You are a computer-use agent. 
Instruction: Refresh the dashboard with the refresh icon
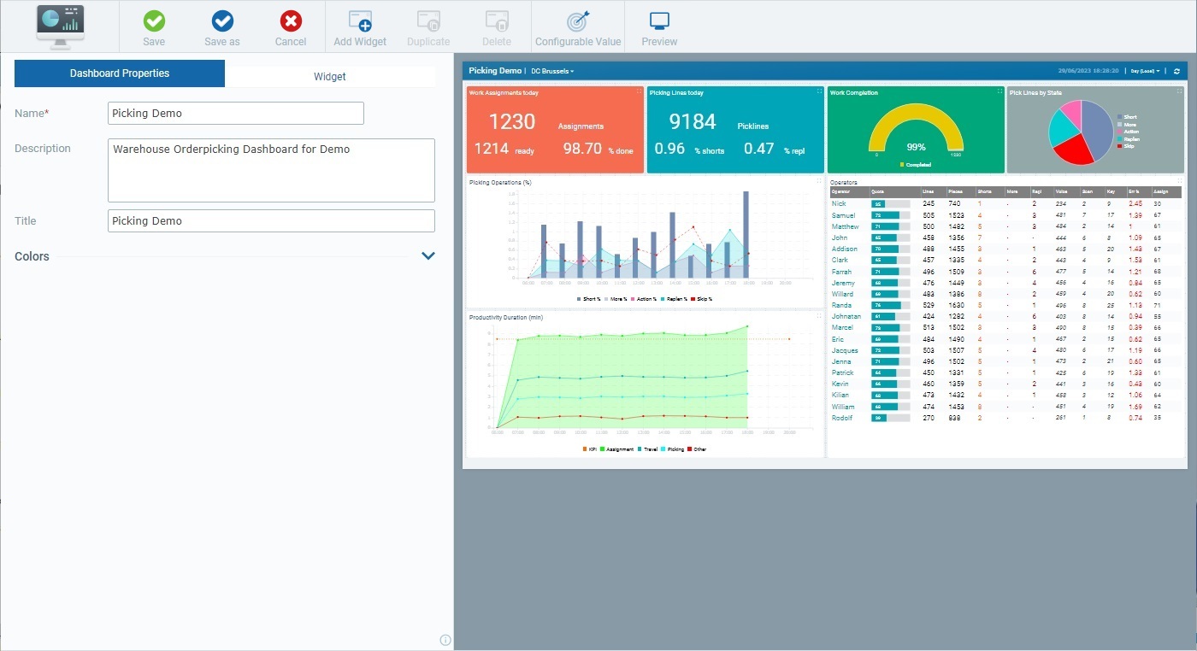tap(1177, 71)
